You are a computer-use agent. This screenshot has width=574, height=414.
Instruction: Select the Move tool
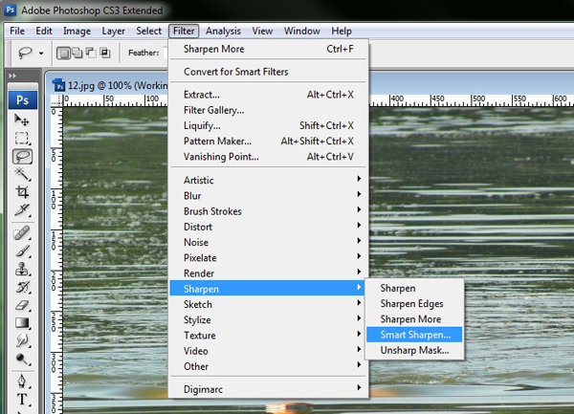[x=22, y=120]
